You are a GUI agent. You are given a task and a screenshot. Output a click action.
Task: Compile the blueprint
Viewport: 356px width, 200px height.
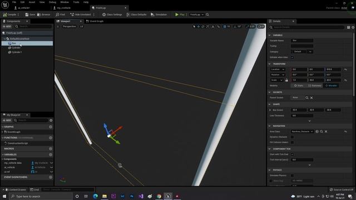pyautogui.click(x=9, y=14)
